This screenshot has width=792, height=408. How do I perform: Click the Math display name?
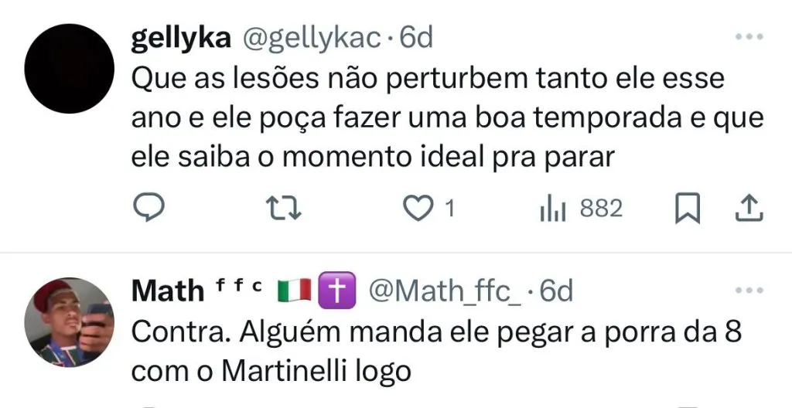click(167, 291)
